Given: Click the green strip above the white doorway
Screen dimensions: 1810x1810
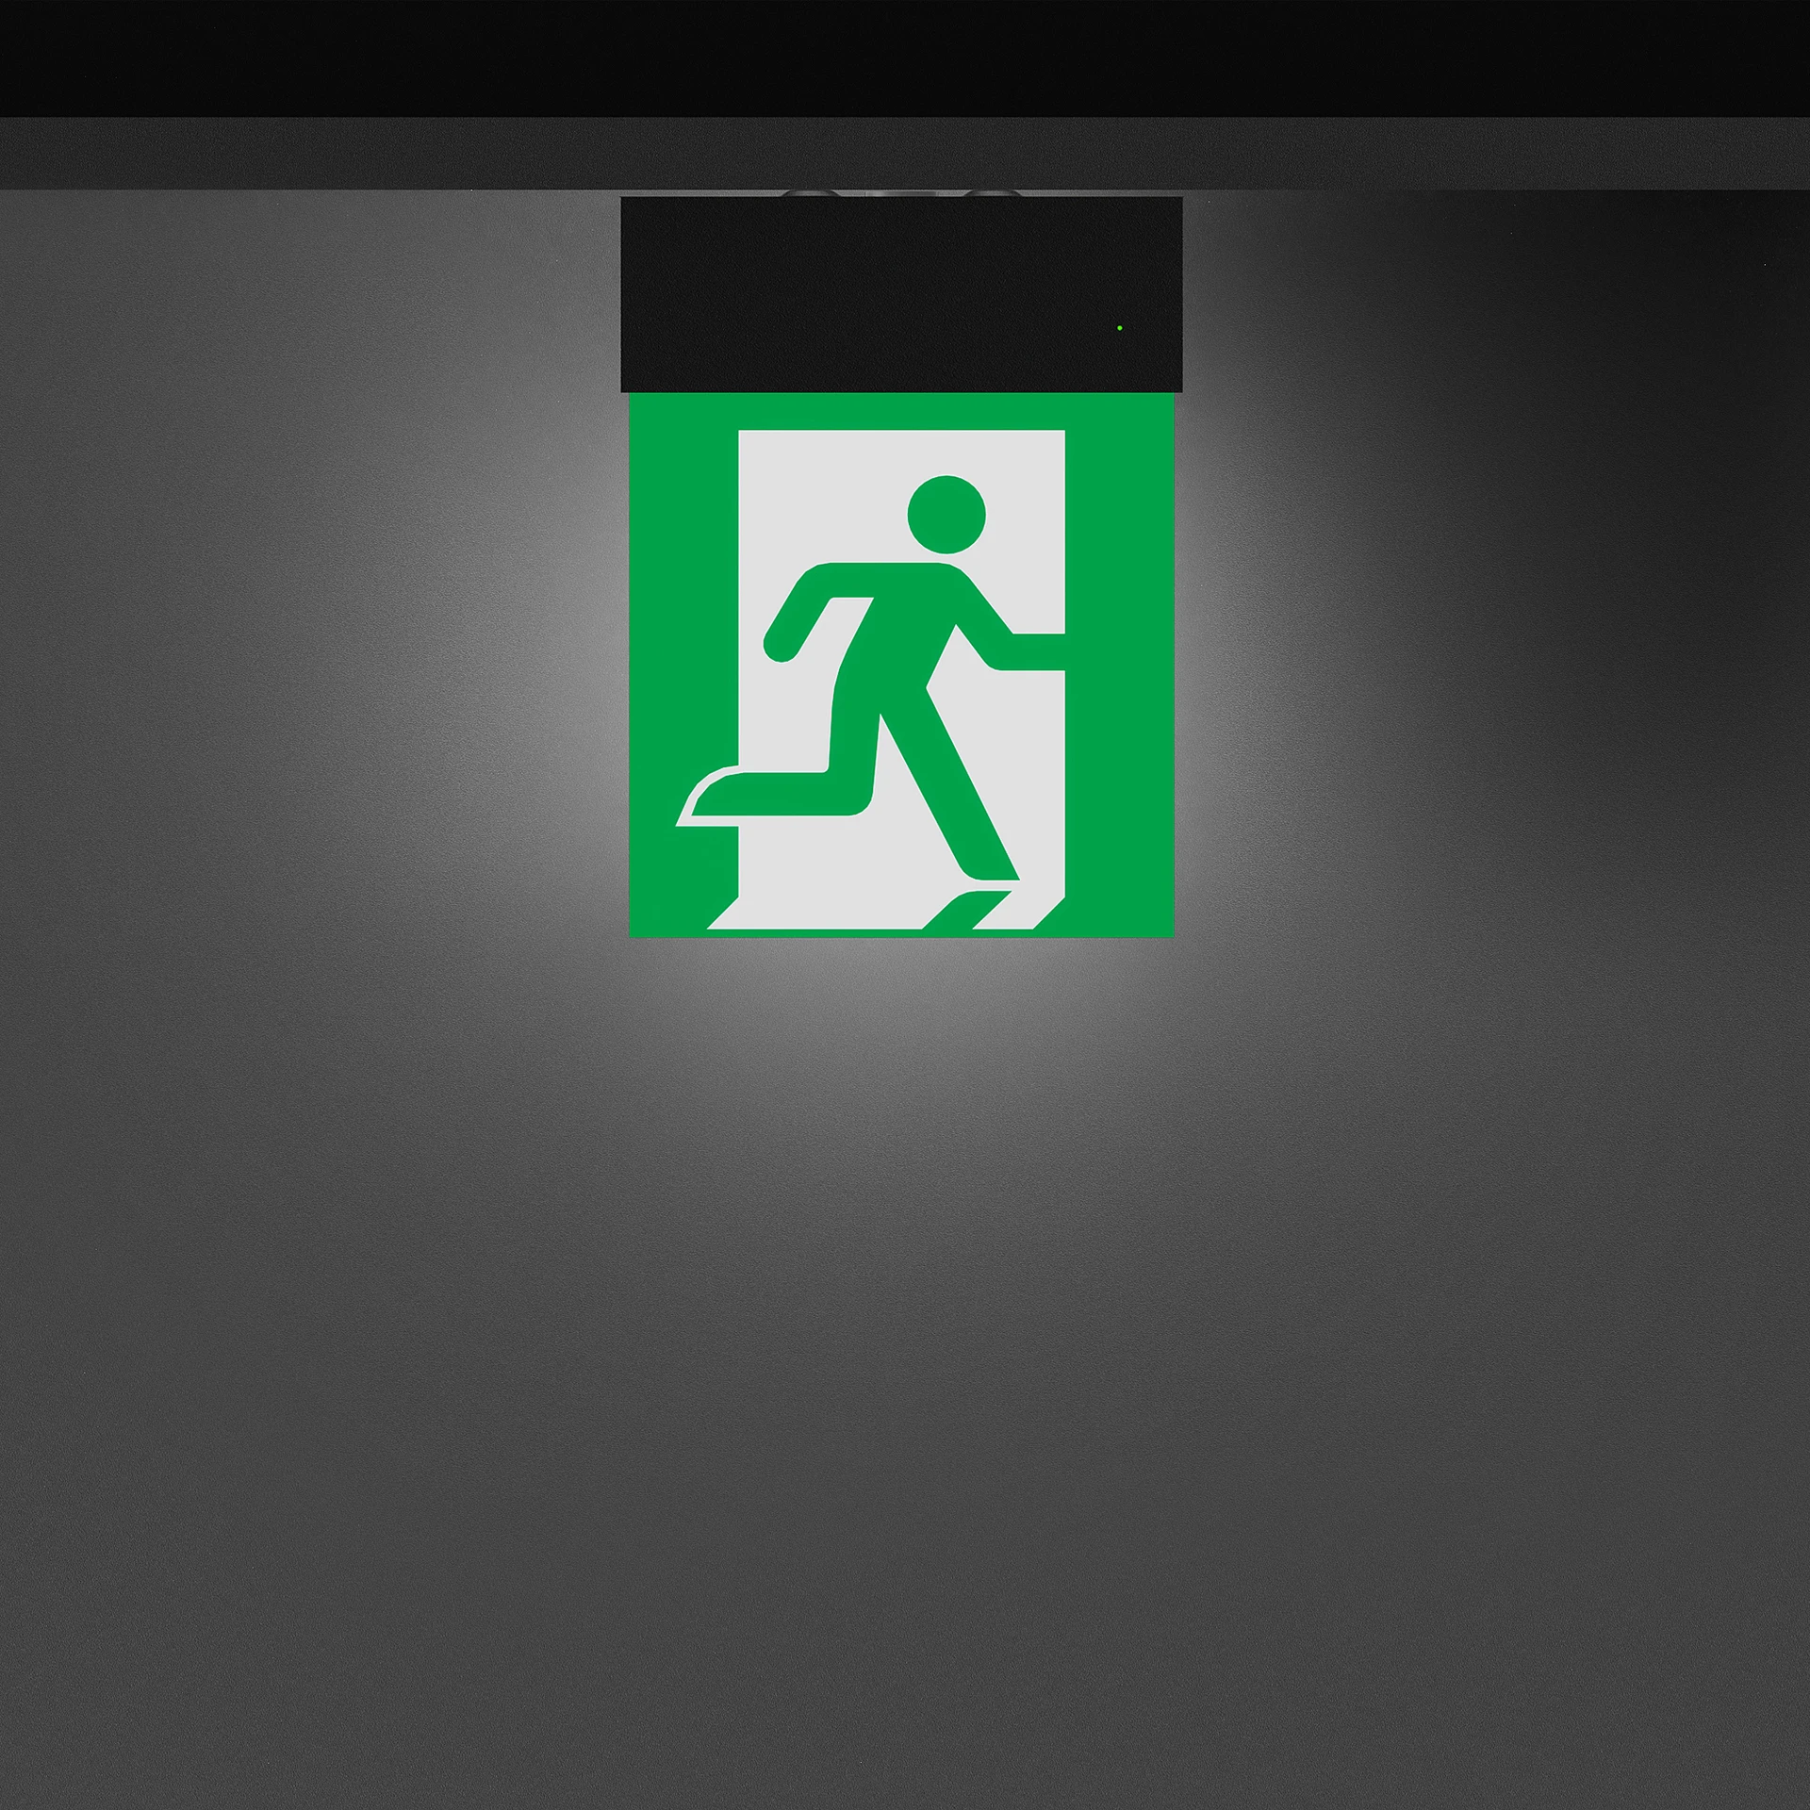Looking at the screenshot, I should point(900,411).
